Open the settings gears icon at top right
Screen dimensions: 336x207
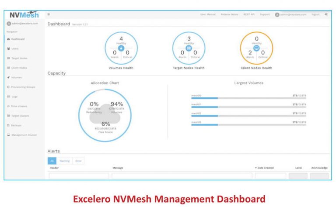[326, 14]
